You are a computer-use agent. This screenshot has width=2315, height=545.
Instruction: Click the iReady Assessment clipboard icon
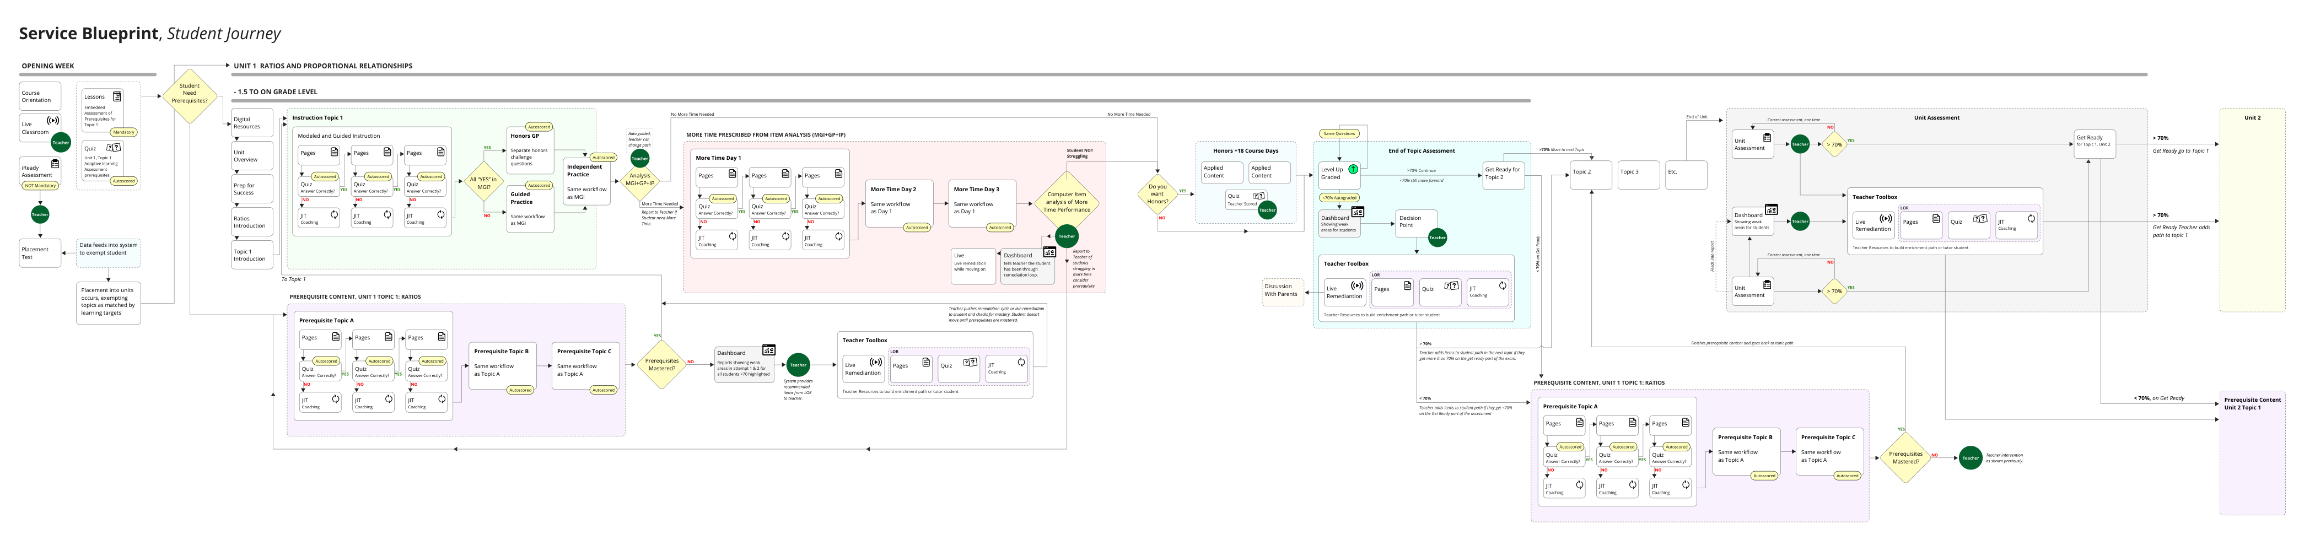click(x=55, y=164)
